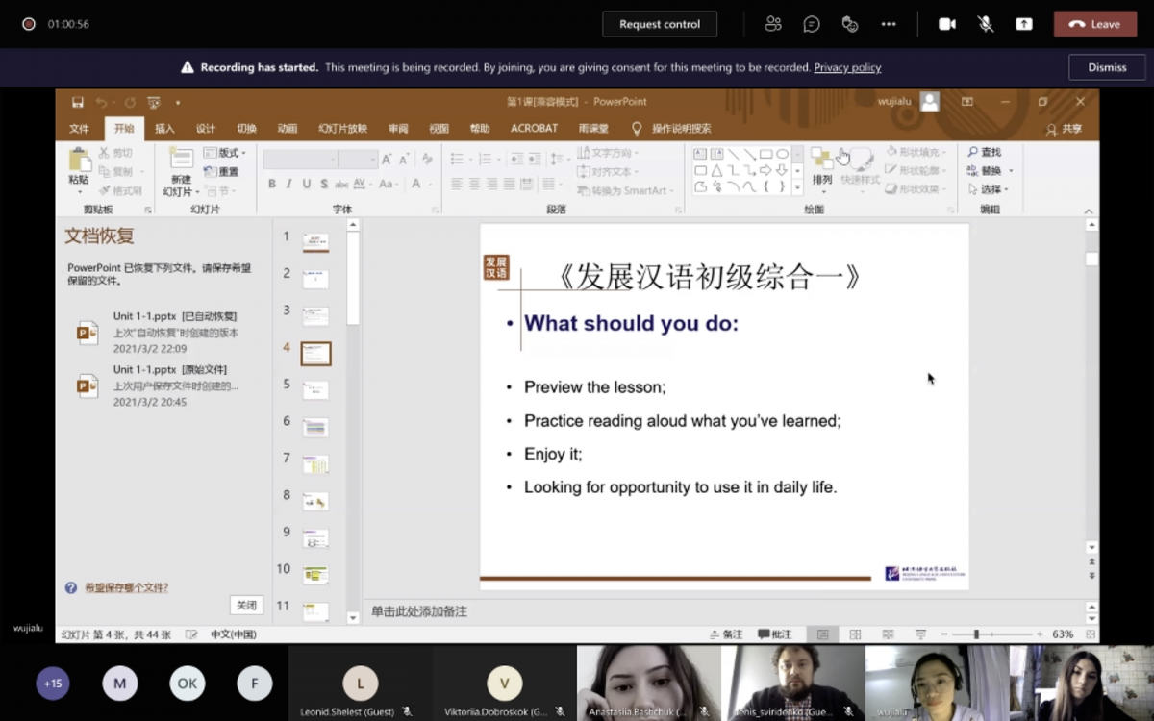Click 转换为 SmartArt button

tap(625, 190)
